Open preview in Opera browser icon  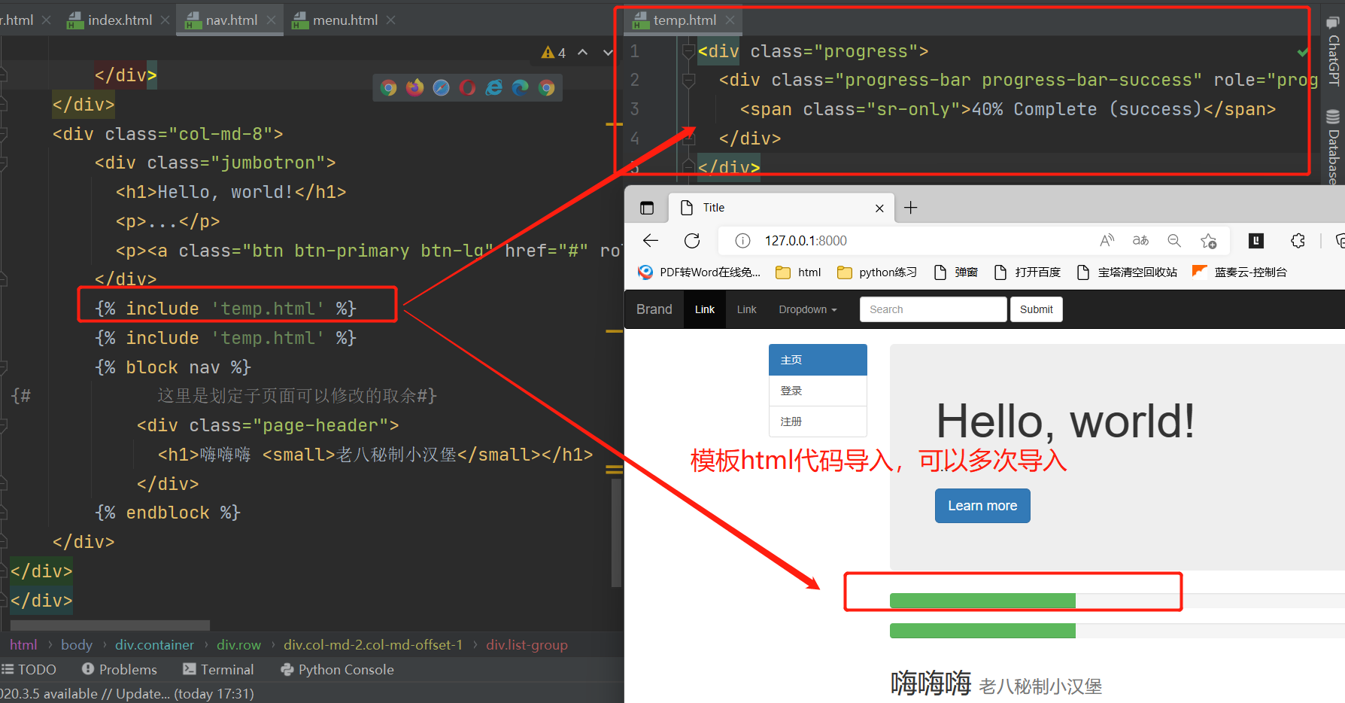[467, 87]
